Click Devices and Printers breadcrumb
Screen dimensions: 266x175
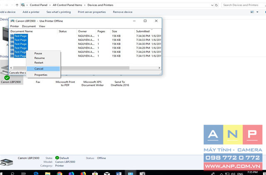pyautogui.click(x=100, y=5)
